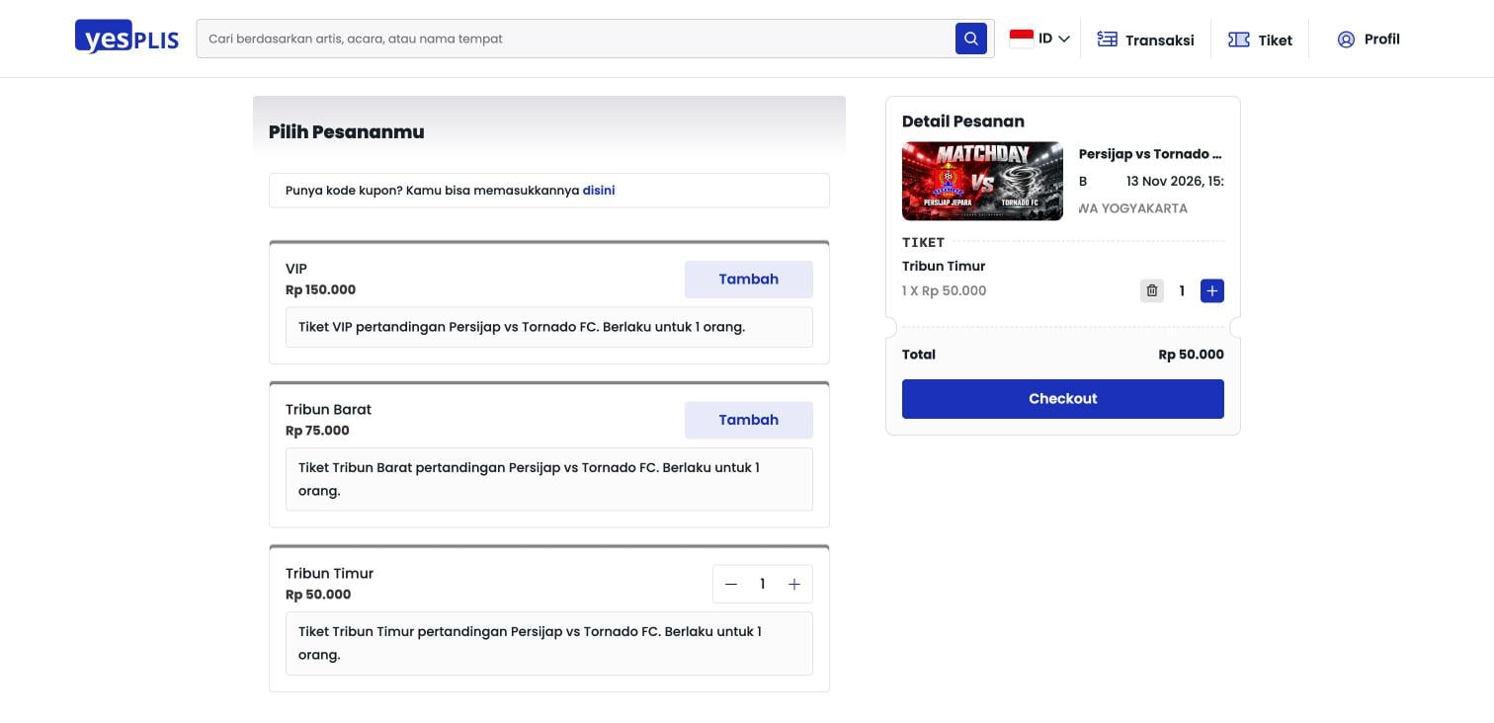Open the coupon code 'disini' link
The width and height of the screenshot is (1494, 723).
point(599,191)
